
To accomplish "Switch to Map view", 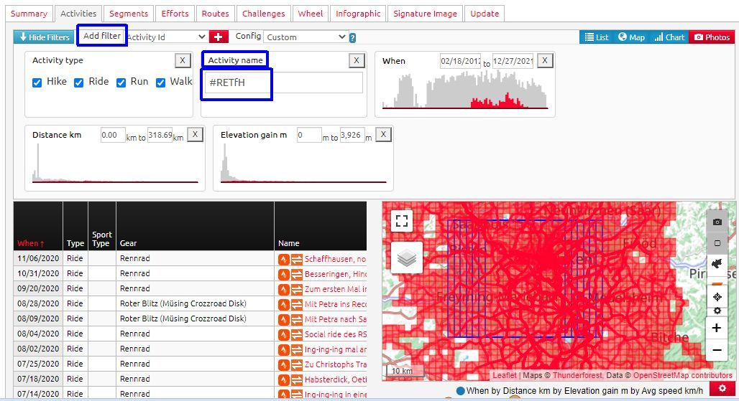I will (631, 37).
